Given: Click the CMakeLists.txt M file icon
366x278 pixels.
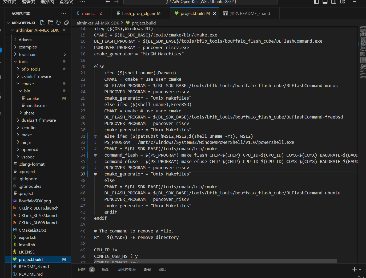Looking at the screenshot, I should click(x=15, y=230).
